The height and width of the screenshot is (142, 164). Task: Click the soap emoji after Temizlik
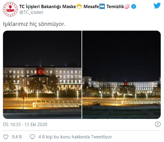point(127,6)
